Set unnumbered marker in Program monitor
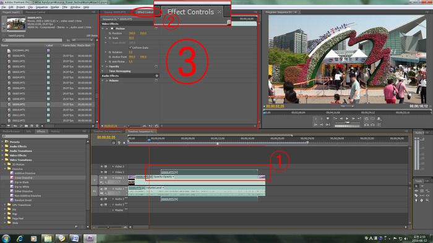Viewport: 433px width, 243px height. [328, 119]
